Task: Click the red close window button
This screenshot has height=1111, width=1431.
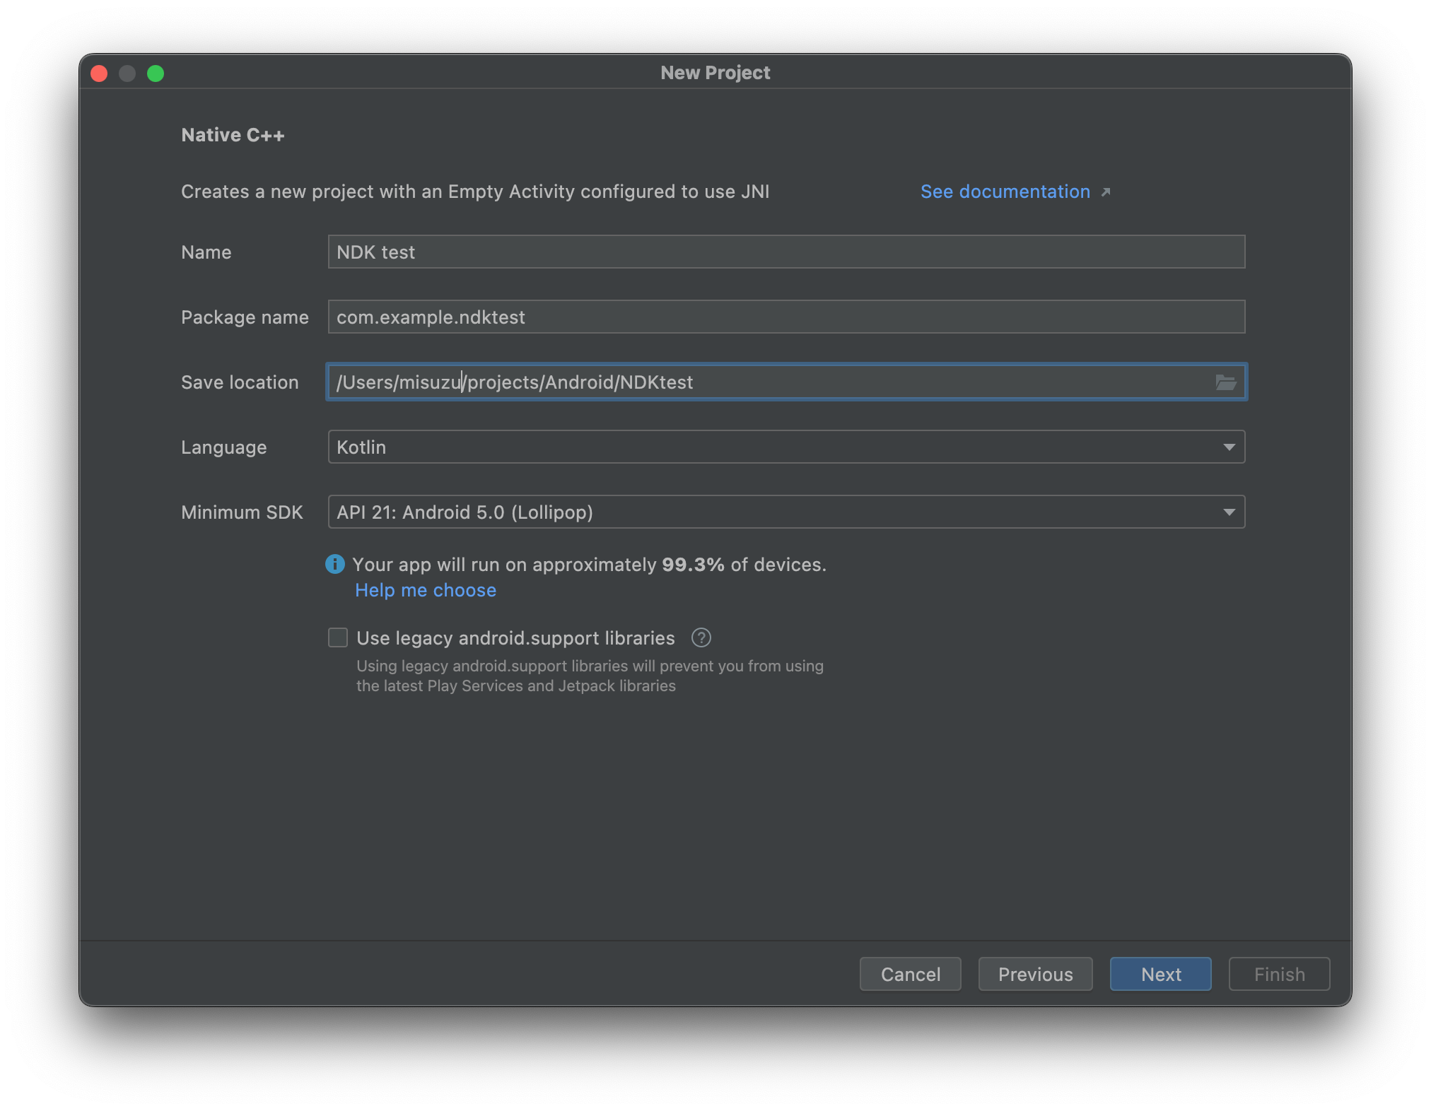Action: [99, 74]
